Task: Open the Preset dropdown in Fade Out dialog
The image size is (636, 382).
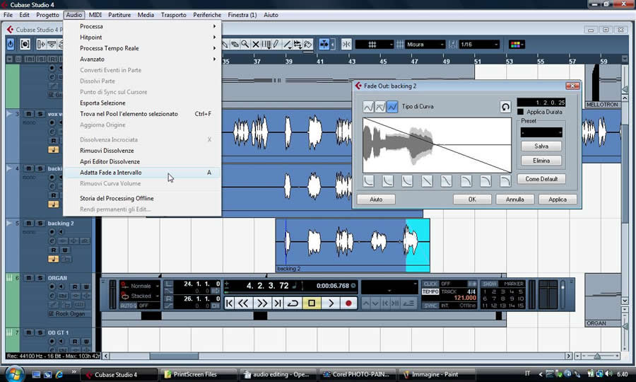Action: coord(541,132)
